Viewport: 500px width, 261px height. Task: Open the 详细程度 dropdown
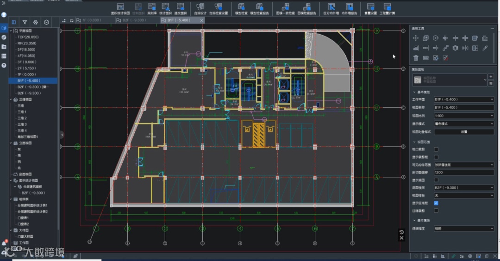click(x=464, y=229)
